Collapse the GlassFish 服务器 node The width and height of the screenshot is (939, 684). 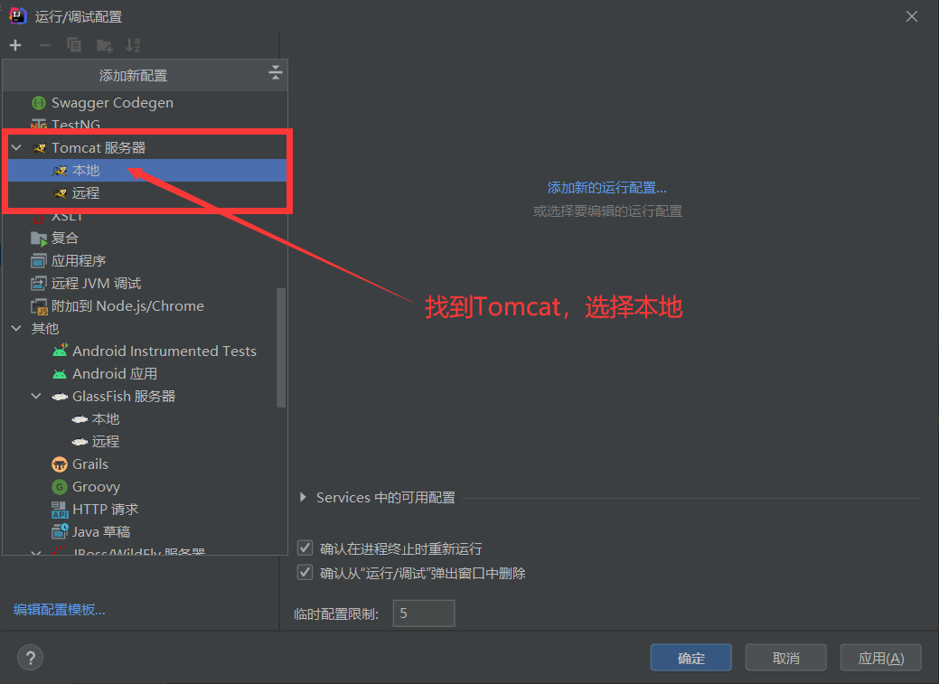[36, 396]
